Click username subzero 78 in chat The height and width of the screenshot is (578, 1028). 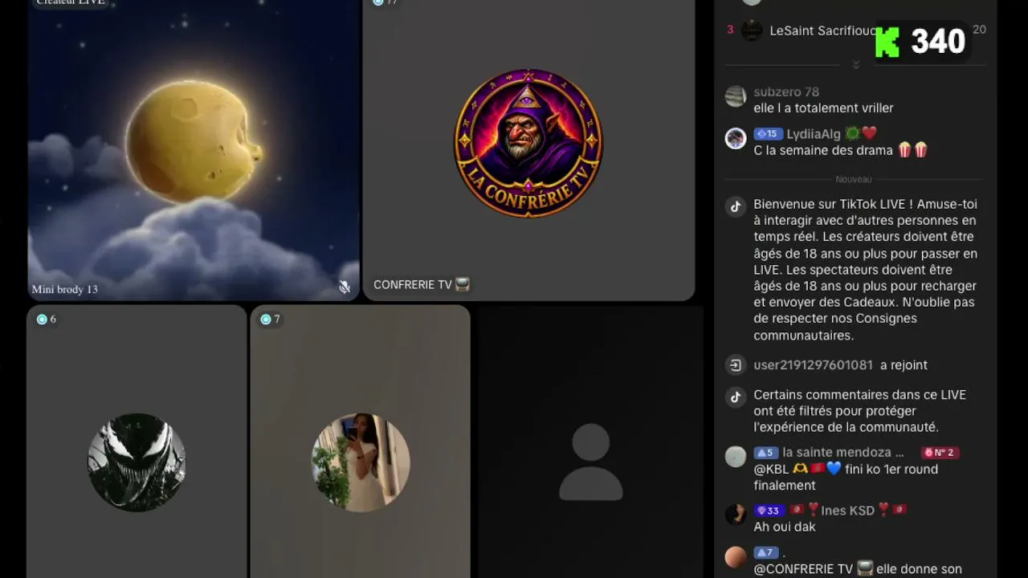786,92
